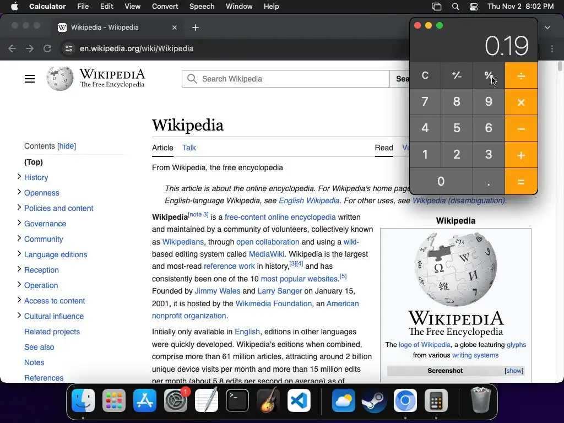Launch Terminal from the dock

pyautogui.click(x=237, y=400)
